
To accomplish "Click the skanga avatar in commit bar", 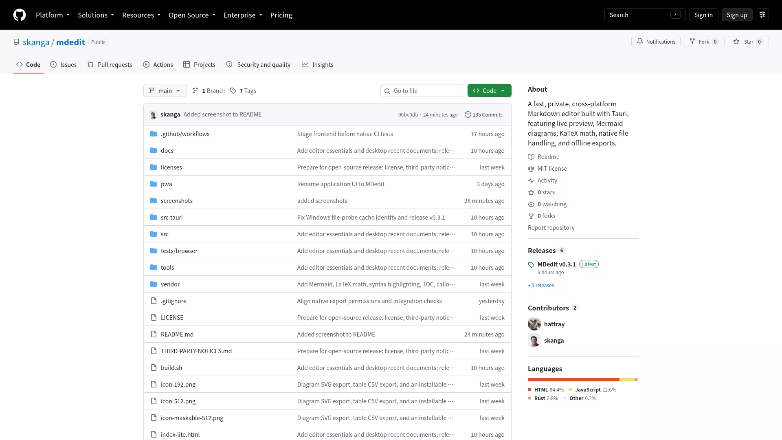I will click(x=153, y=115).
